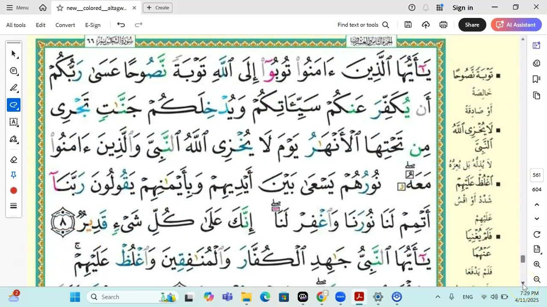Viewport: 547px width, 307px height.
Task: Select the Add comment tool
Action: 14,71
